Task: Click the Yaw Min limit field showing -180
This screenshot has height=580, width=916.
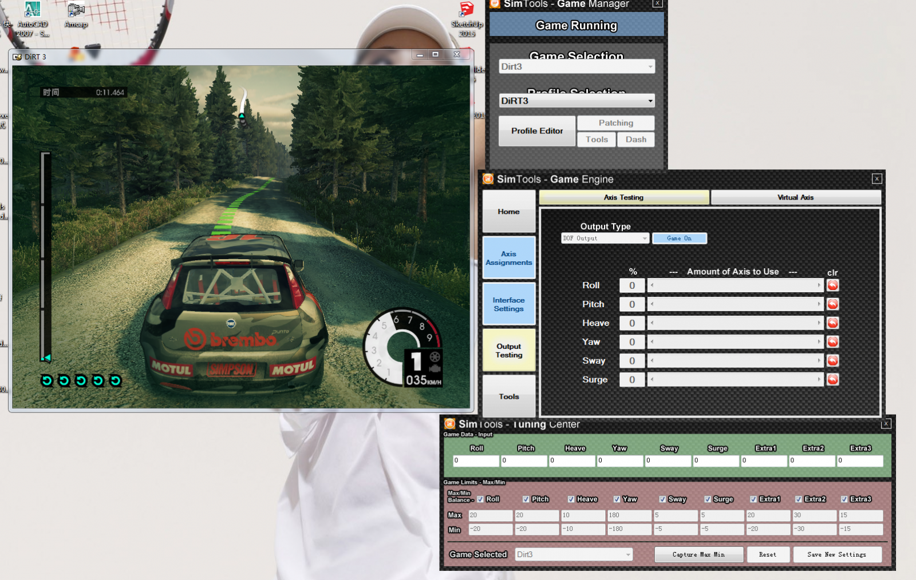Action: pos(629,529)
